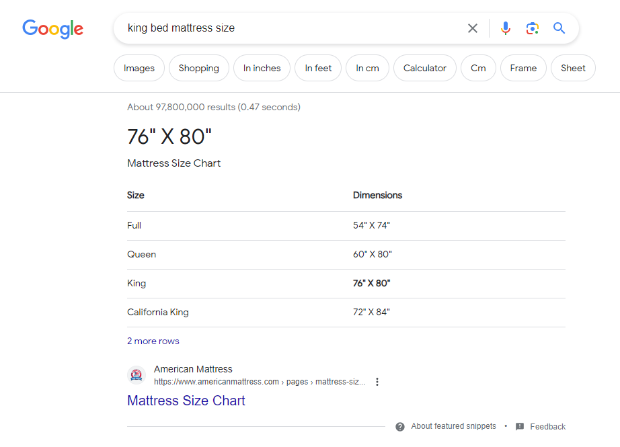Open the Mattress Size Chart link

click(186, 401)
